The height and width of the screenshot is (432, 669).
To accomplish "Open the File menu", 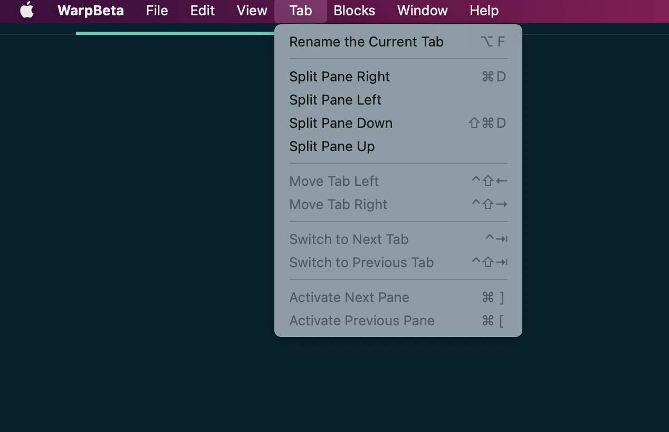I will [157, 11].
